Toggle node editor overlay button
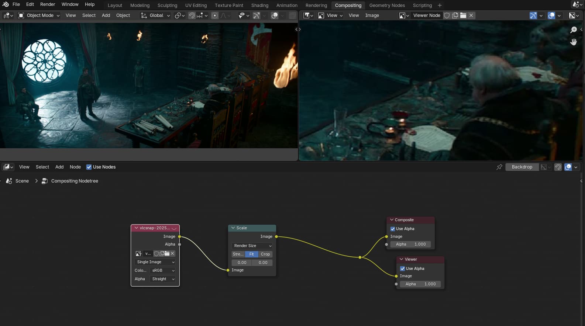 click(x=568, y=167)
